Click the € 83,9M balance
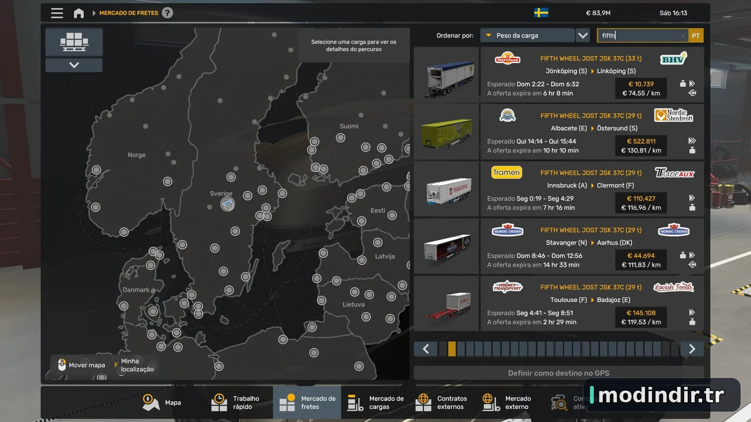751x422 pixels. pyautogui.click(x=598, y=13)
